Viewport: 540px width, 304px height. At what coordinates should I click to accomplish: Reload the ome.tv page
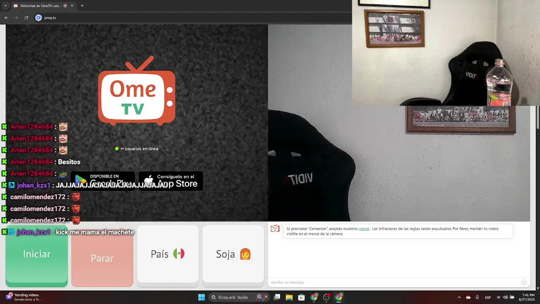pos(26,18)
